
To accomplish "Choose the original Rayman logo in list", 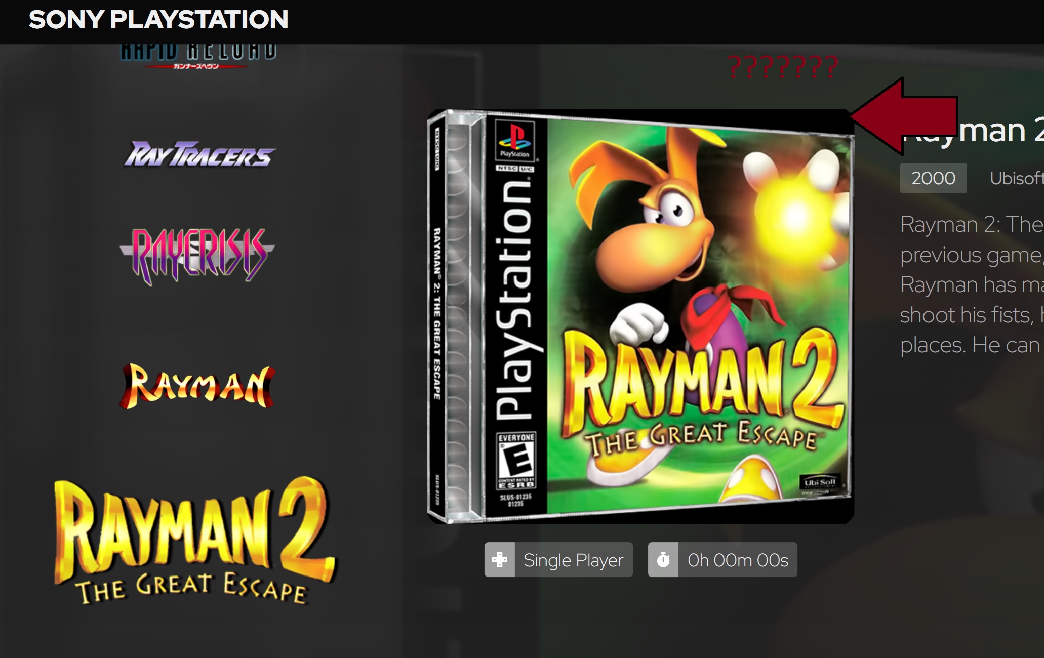I will 197,386.
